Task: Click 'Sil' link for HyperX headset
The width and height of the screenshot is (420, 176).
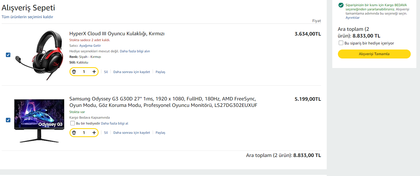Action: (x=106, y=72)
